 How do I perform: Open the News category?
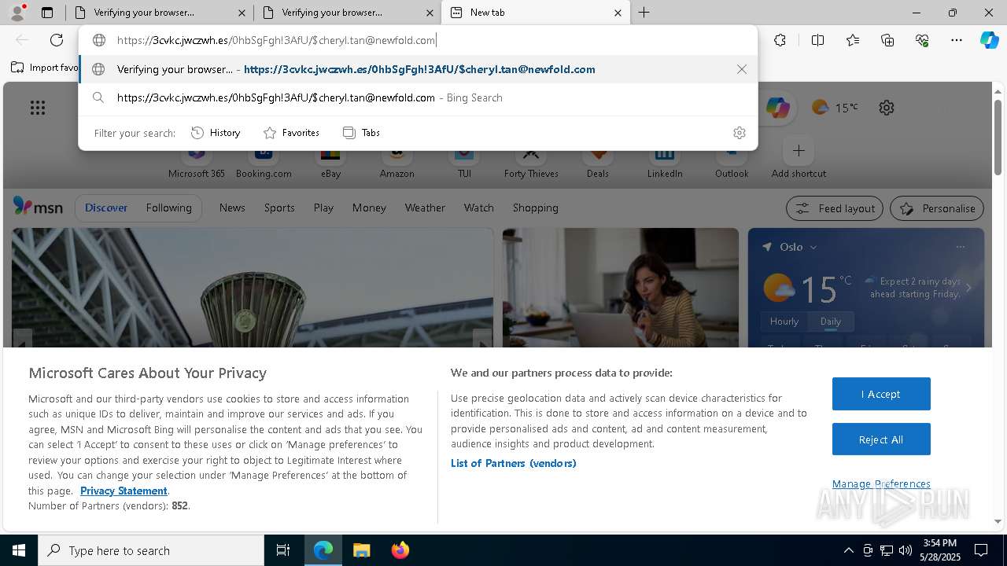tap(232, 208)
